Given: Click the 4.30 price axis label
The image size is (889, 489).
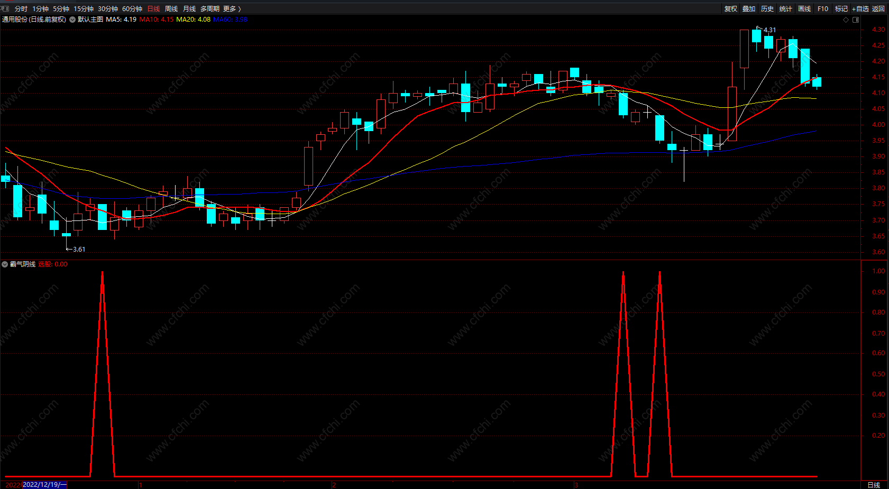Looking at the screenshot, I should [x=878, y=30].
